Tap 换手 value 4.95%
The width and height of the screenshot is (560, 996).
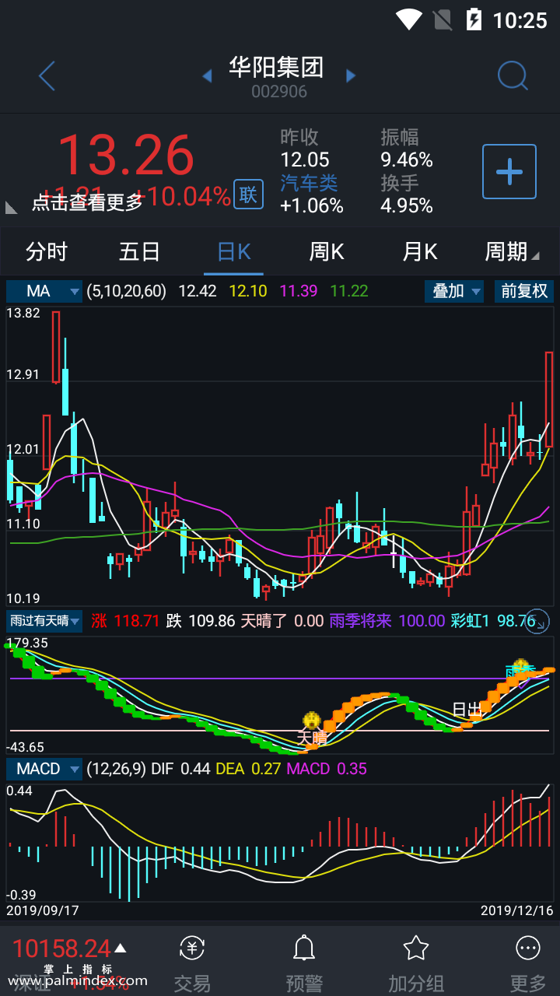[407, 205]
